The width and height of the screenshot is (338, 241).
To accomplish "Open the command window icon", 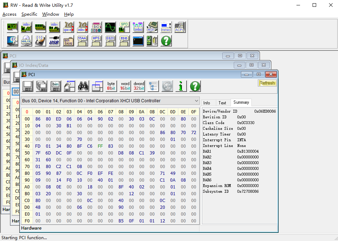I will pyautogui.click(x=138, y=41).
